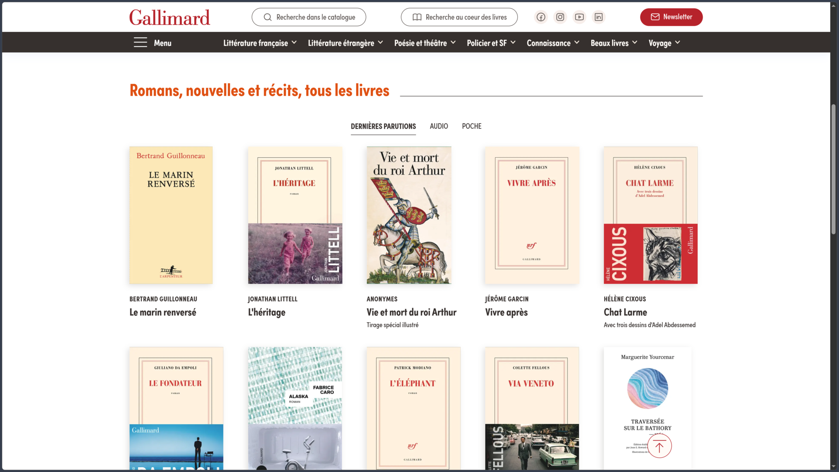This screenshot has width=839, height=472.
Task: Expand the Beaux livres dropdown
Action: [x=614, y=43]
